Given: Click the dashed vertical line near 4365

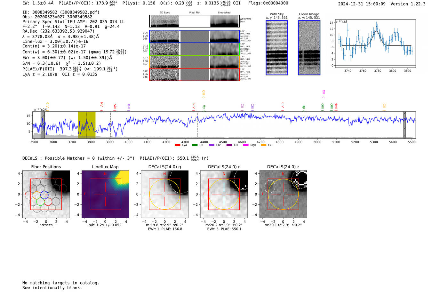Looking at the screenshot, I should pos(197,125).
